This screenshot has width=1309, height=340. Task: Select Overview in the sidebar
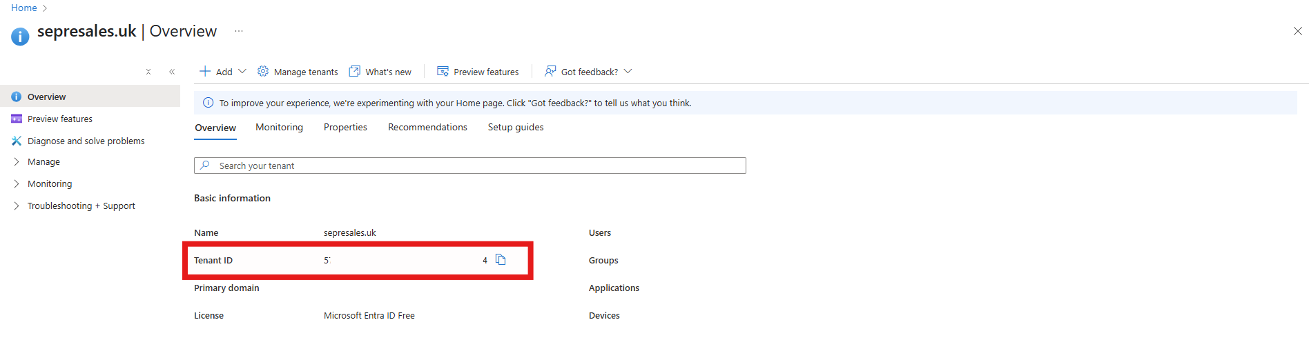(90, 97)
